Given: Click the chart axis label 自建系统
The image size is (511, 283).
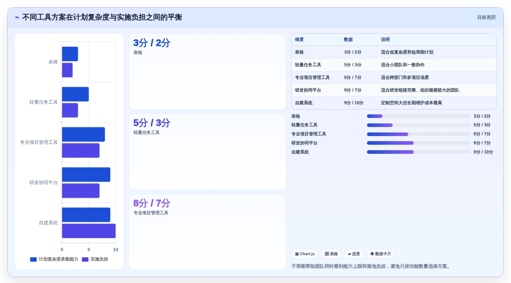Looking at the screenshot, I should (48, 223).
